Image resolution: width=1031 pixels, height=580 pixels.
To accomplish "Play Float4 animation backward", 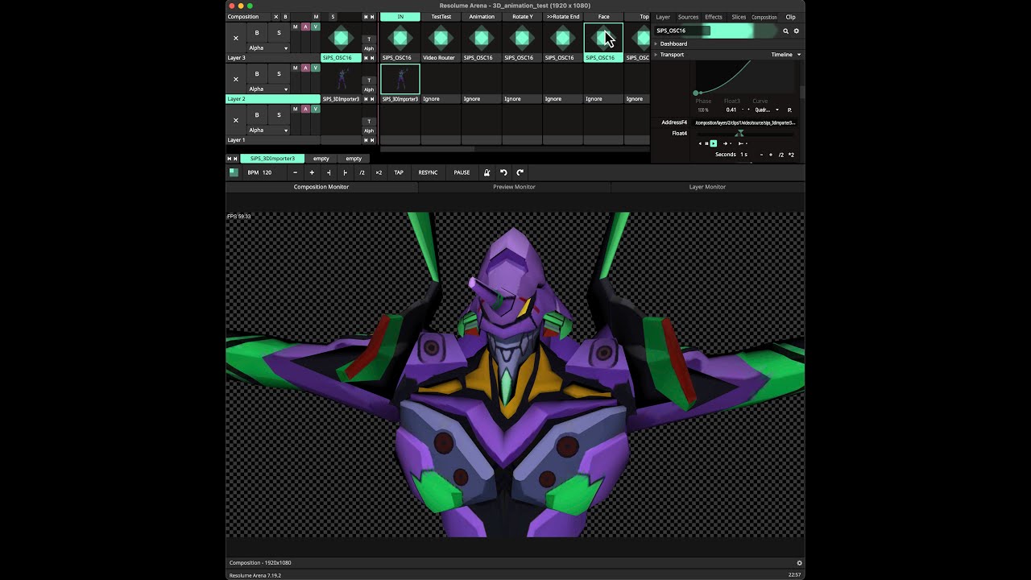I will tap(700, 143).
